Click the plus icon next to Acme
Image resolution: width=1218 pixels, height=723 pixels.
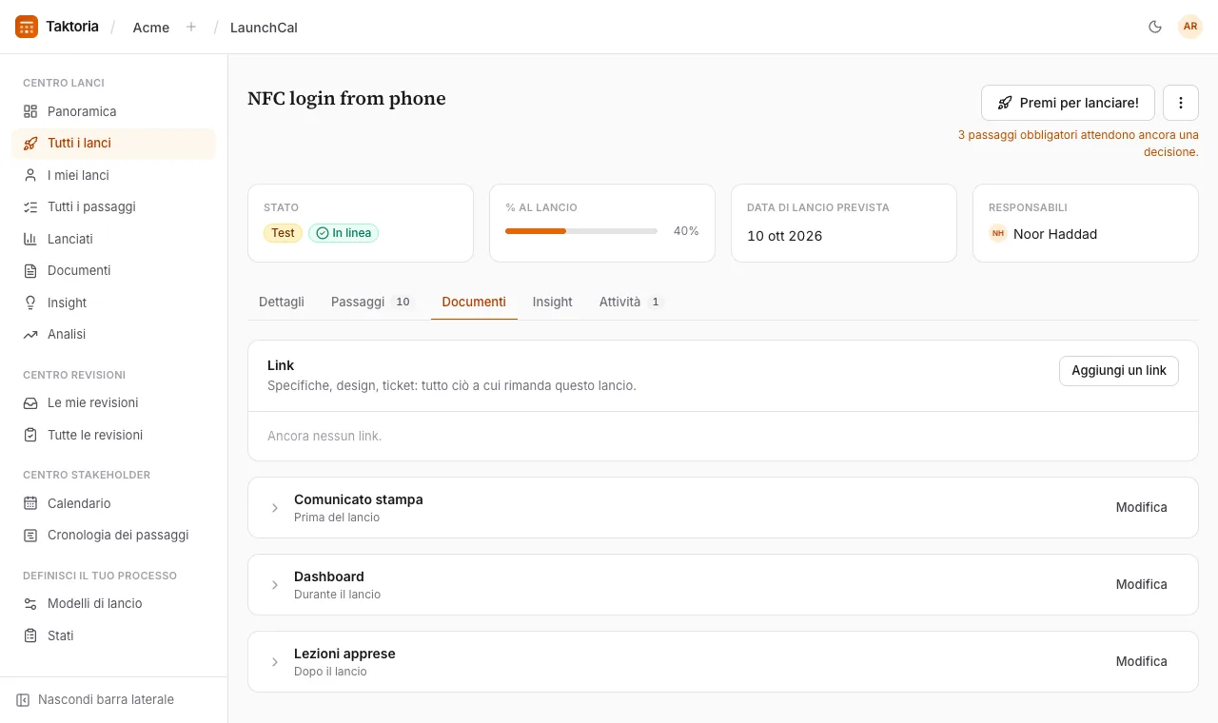pos(191,27)
